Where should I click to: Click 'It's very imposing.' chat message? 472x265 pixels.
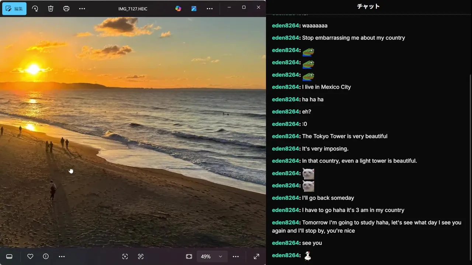[325, 149]
